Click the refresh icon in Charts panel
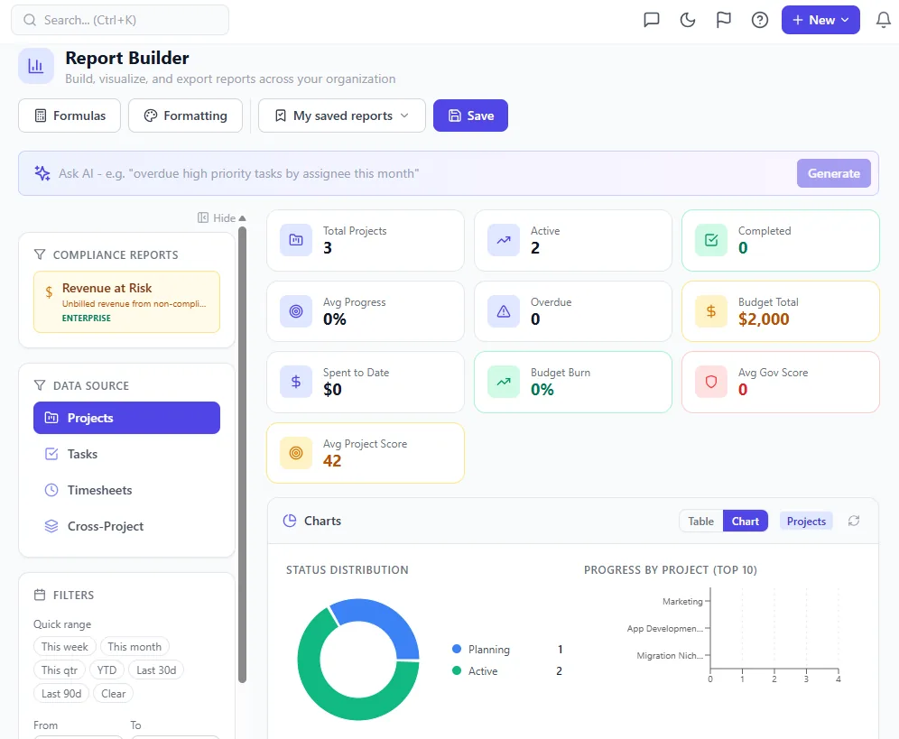 (854, 521)
